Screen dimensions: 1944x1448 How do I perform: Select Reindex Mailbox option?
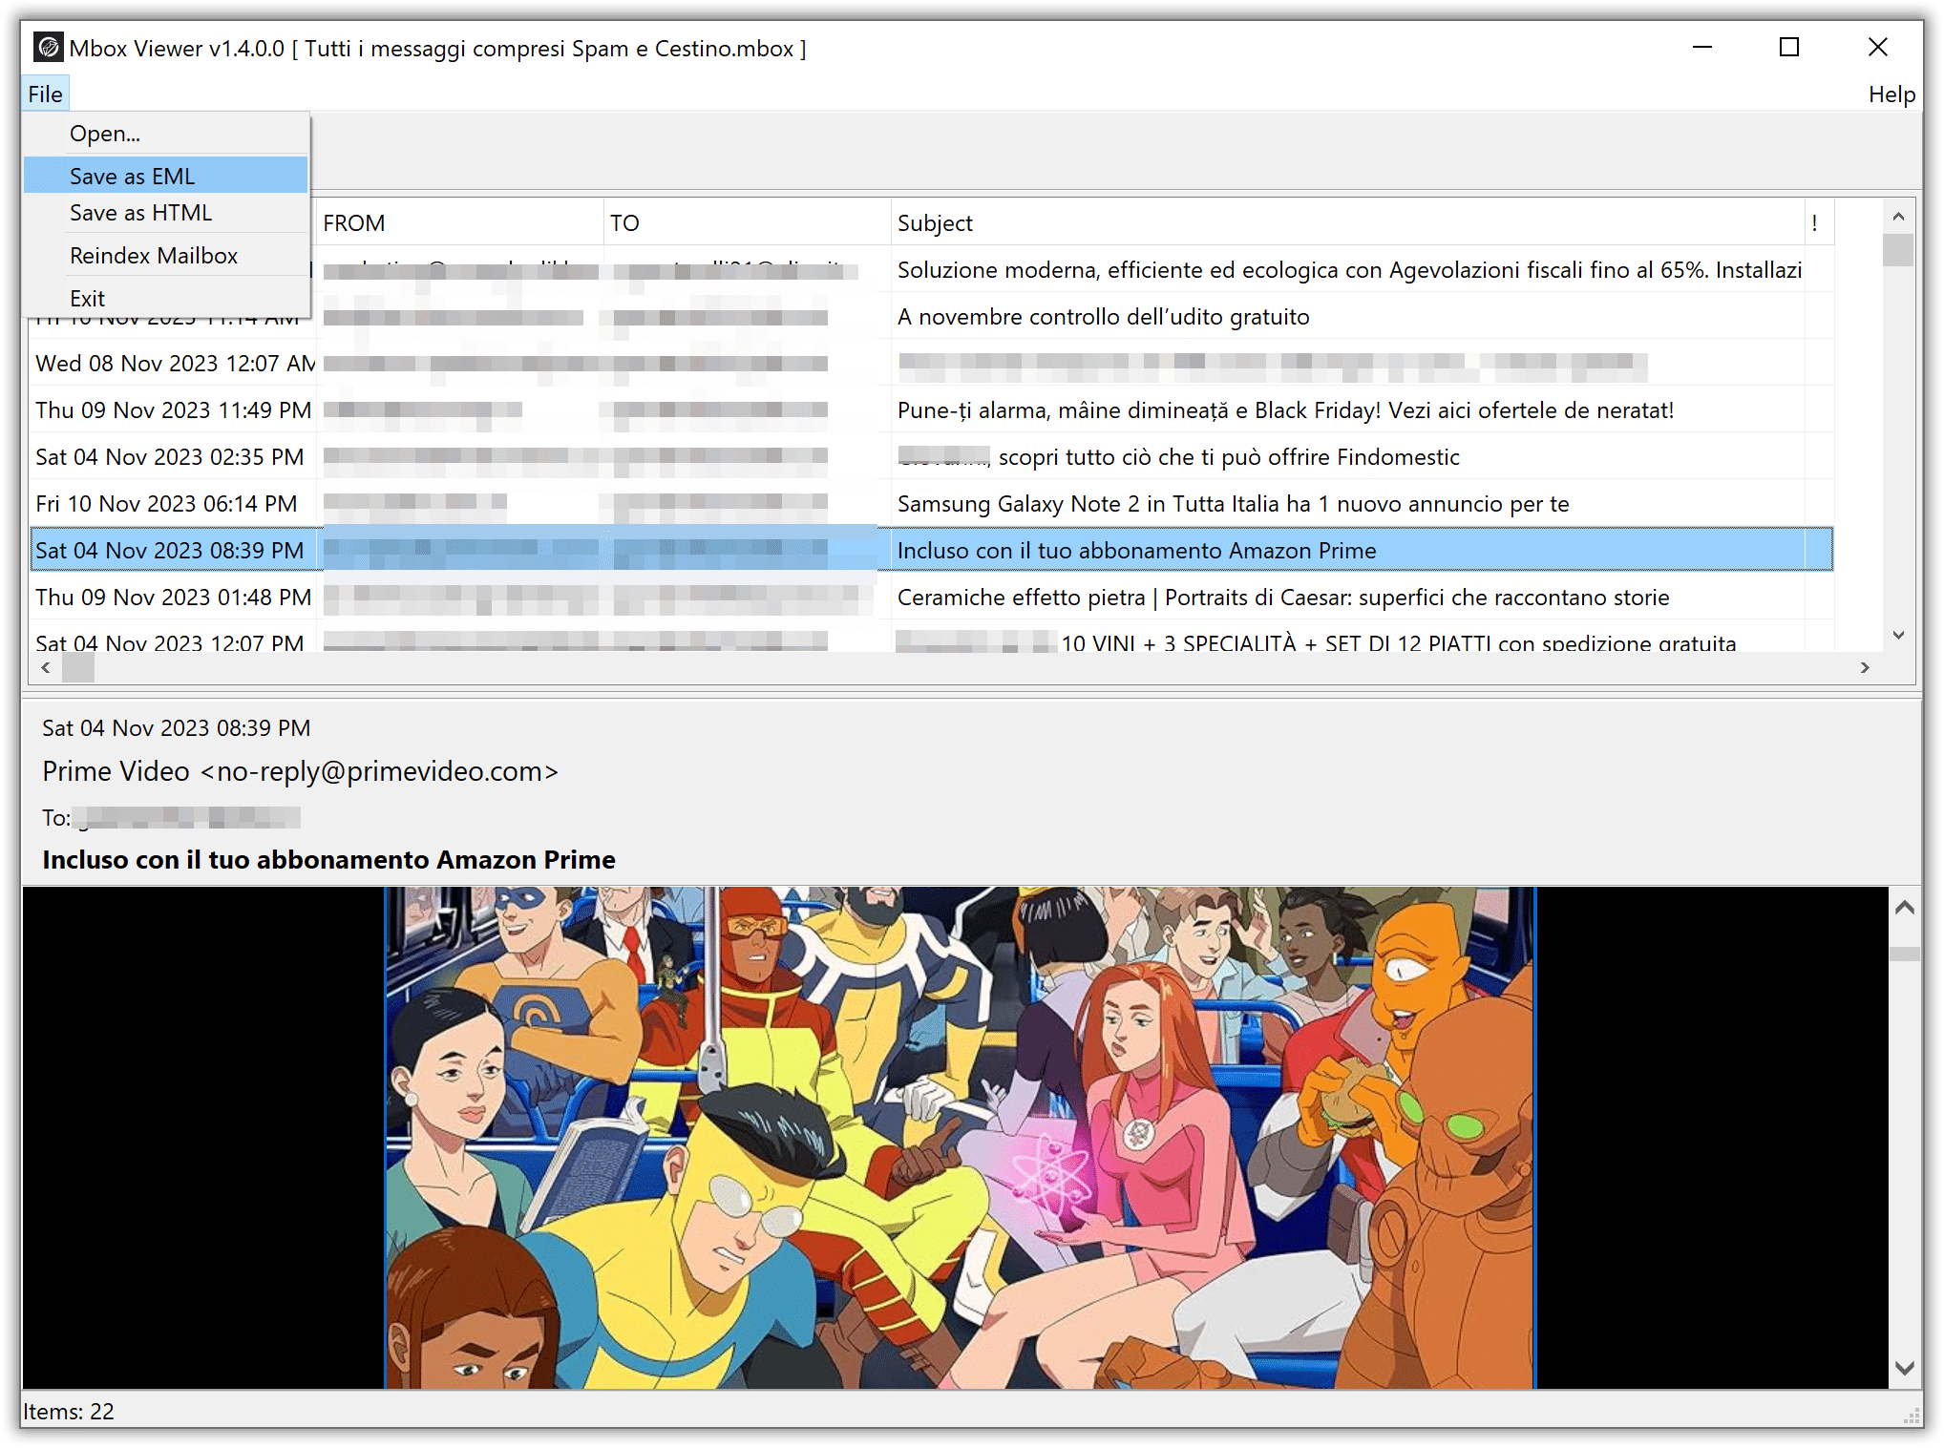click(x=154, y=254)
